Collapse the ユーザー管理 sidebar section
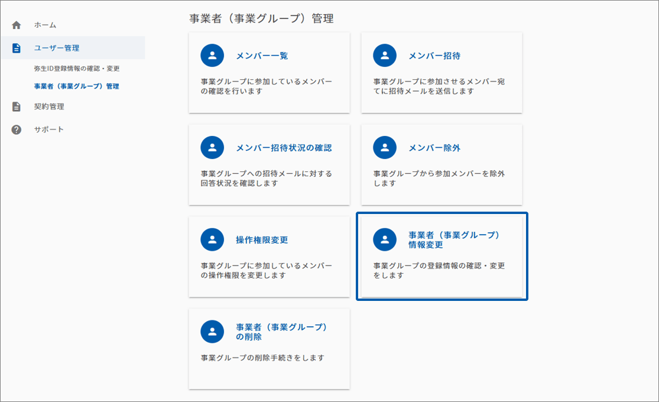659x402 pixels. (57, 48)
